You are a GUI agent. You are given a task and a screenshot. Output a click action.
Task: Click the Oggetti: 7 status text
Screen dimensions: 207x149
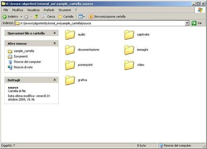[8, 146]
